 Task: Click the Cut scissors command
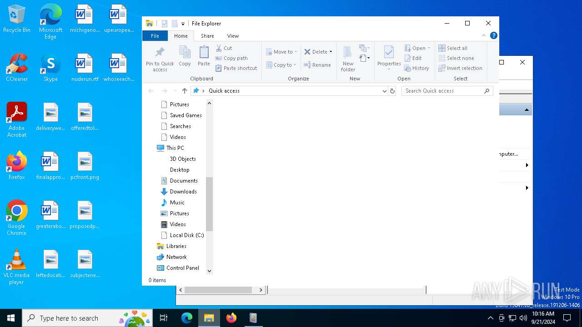click(x=224, y=48)
